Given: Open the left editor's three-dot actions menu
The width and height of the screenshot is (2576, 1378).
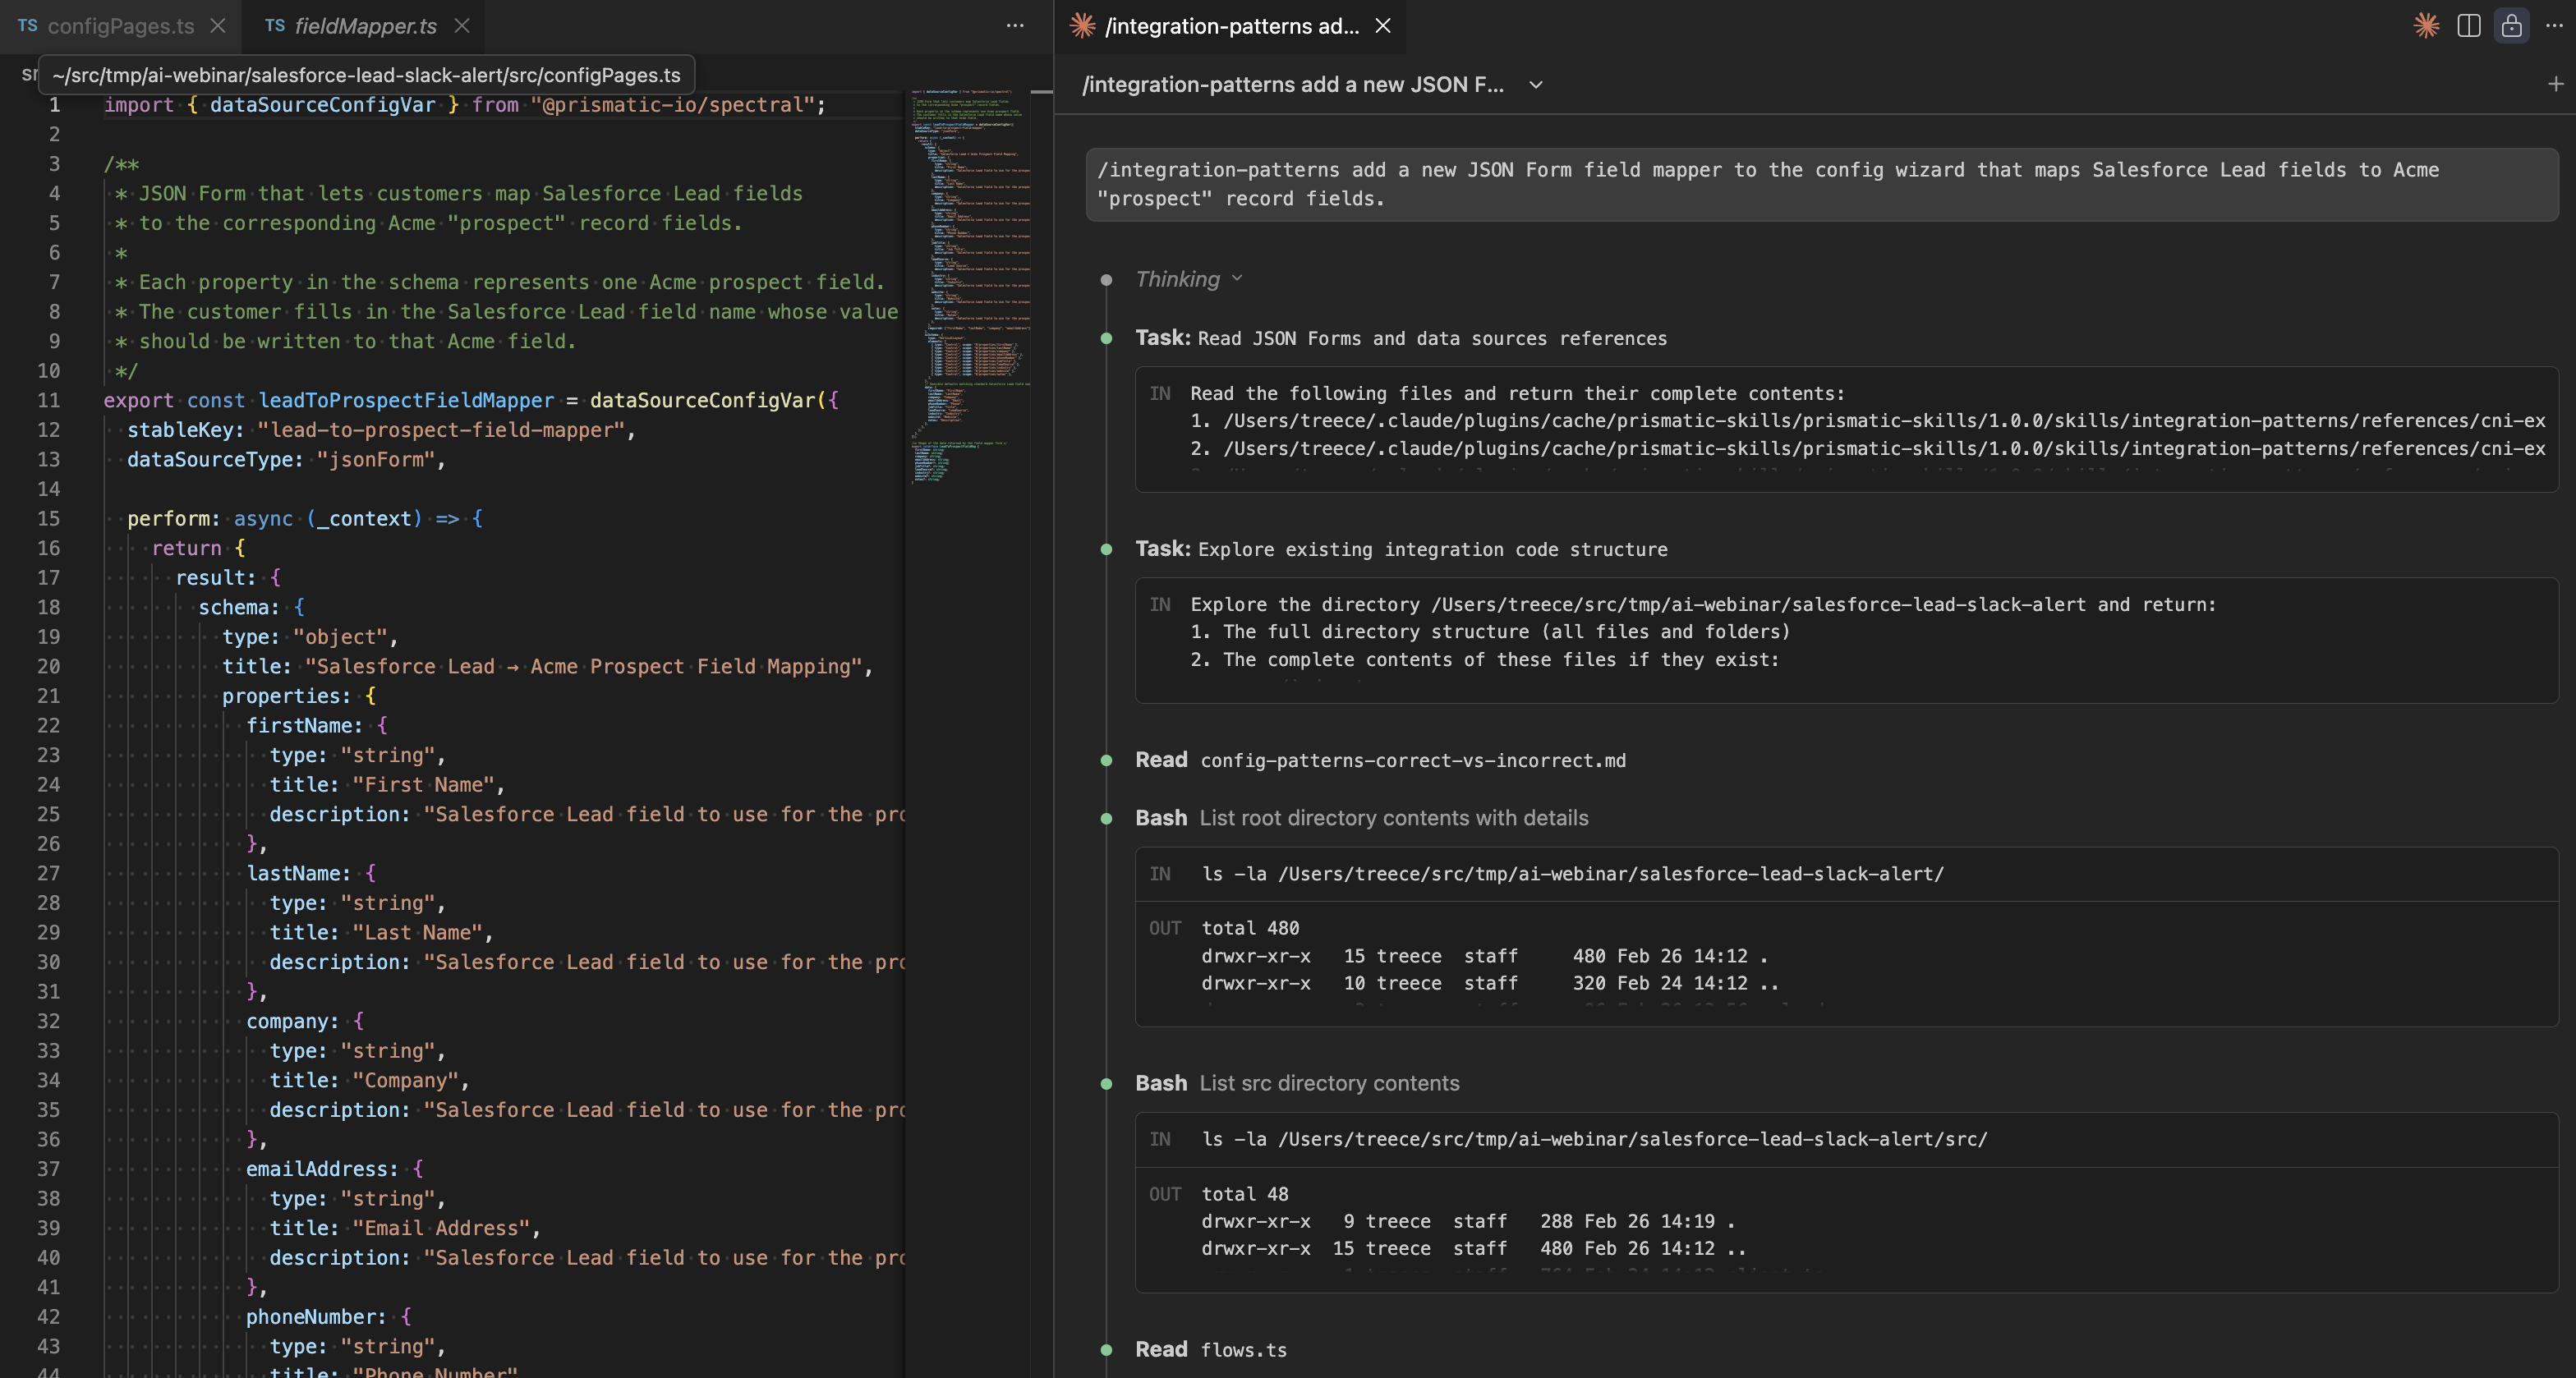Looking at the screenshot, I should point(1015,26).
